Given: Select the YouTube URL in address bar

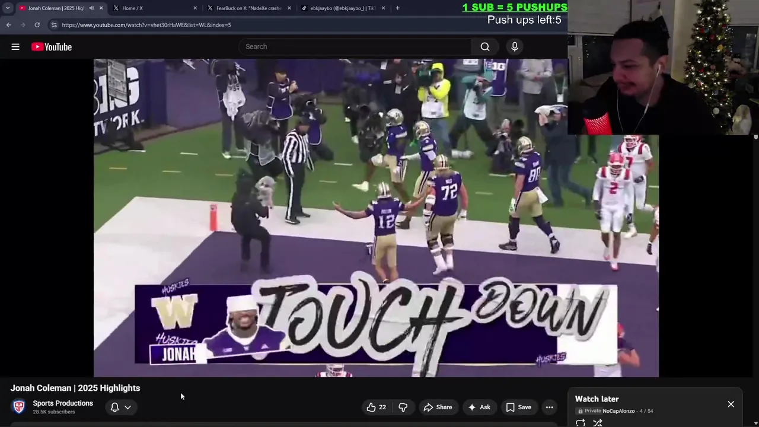Looking at the screenshot, I should (x=146, y=25).
